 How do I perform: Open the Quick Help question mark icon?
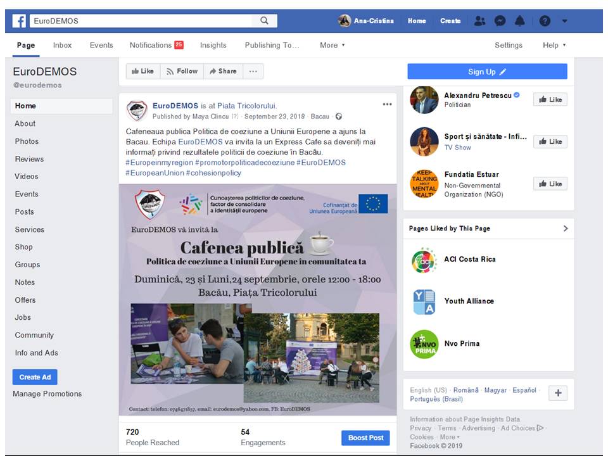545,21
